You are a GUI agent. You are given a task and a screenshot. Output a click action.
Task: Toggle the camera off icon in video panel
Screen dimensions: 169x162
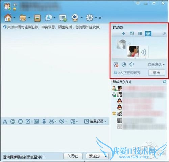[116, 64]
